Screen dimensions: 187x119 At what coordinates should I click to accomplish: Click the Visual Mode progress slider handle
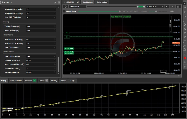(x=119, y=12)
